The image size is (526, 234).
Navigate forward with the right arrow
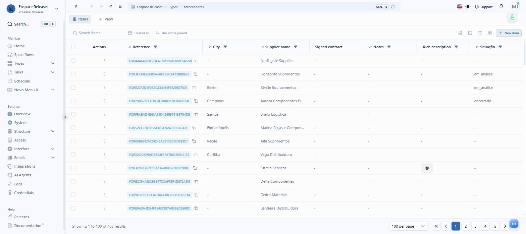pyautogui.click(x=101, y=7)
